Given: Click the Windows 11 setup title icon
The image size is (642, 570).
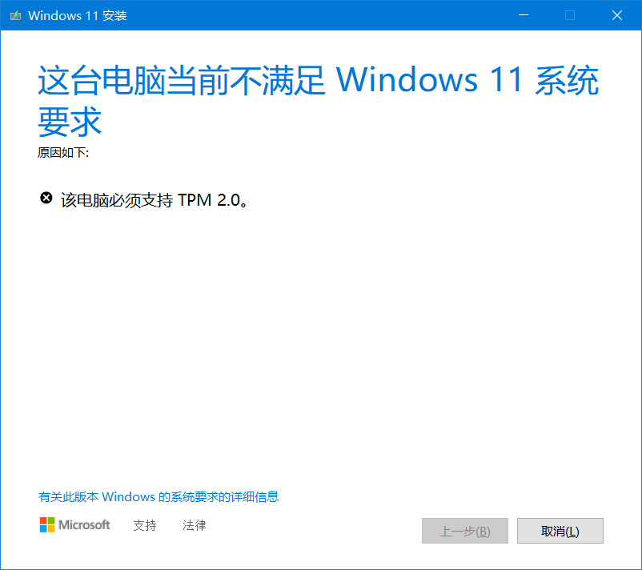Looking at the screenshot, I should coord(15,15).
